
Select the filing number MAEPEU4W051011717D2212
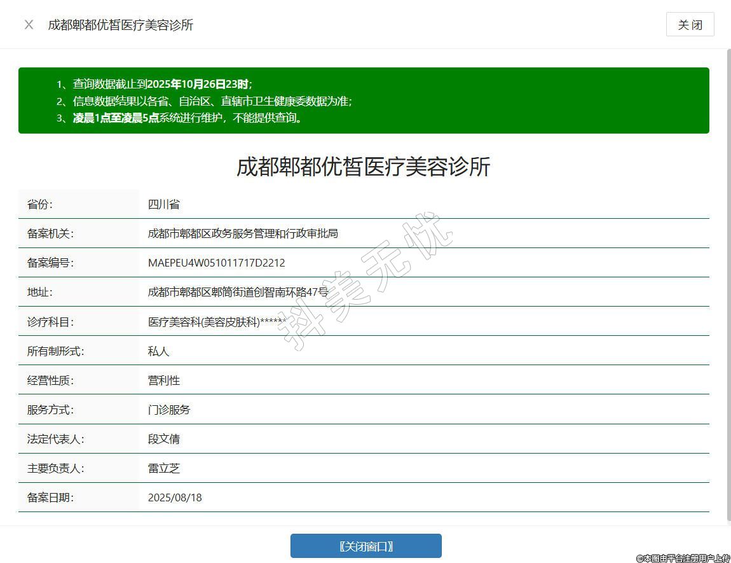(x=216, y=263)
